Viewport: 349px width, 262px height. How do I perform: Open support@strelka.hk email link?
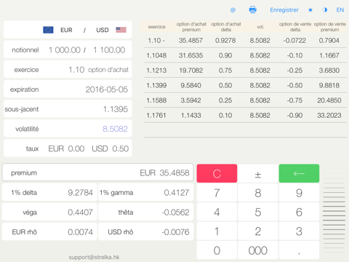94,257
